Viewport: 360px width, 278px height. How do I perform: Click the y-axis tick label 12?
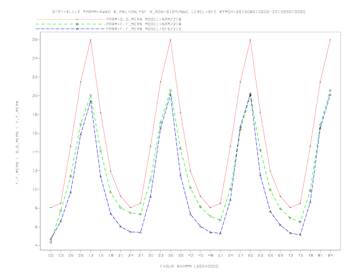click(x=35, y=171)
